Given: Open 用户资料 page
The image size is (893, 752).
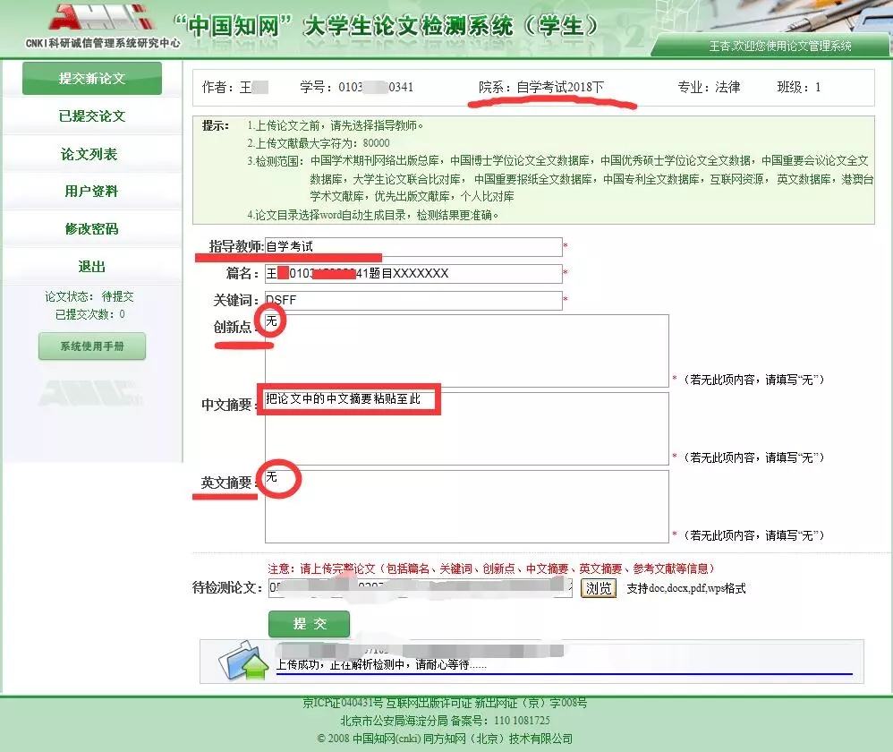Looking at the screenshot, I should pos(91,192).
